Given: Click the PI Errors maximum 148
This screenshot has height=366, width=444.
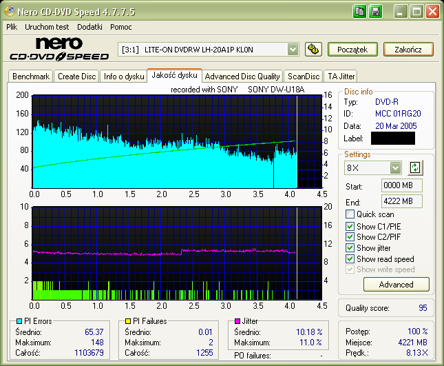Looking at the screenshot, I should (97, 343).
